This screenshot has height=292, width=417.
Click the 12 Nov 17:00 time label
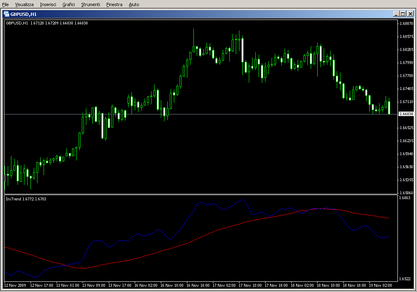pos(42,285)
